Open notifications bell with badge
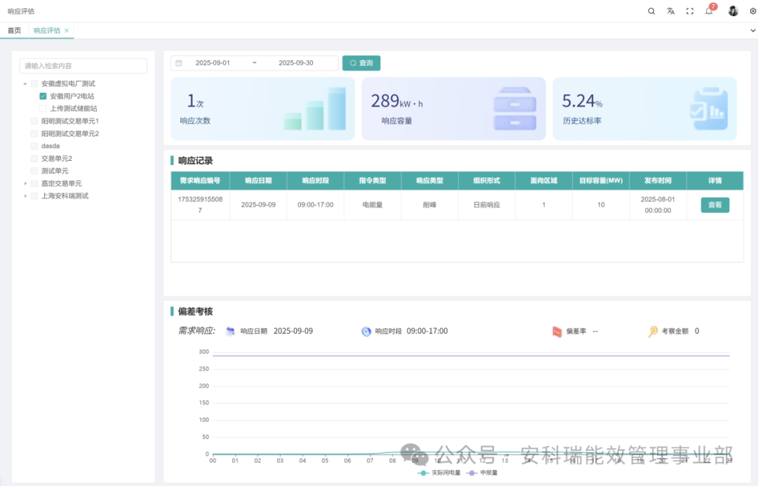 709,11
